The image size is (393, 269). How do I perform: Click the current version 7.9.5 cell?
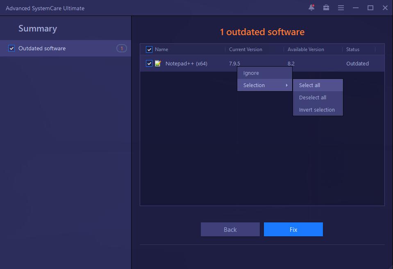234,63
